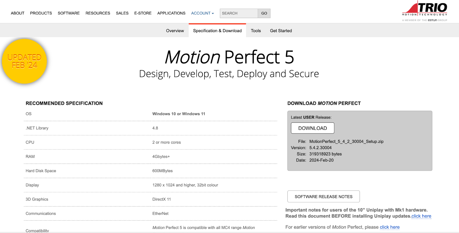
Task: Click the 3D Graphics value DirectX 11
Action: pos(162,200)
